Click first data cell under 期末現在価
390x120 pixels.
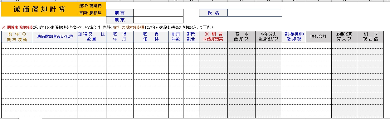[x=370, y=45]
